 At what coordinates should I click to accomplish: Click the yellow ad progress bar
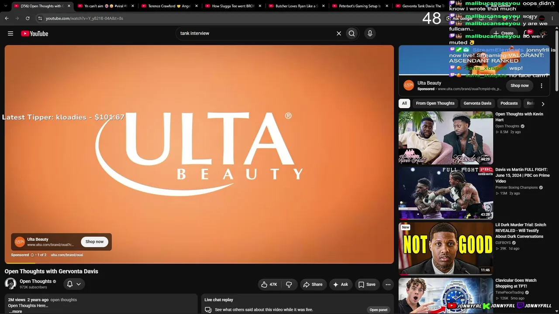[20, 263]
